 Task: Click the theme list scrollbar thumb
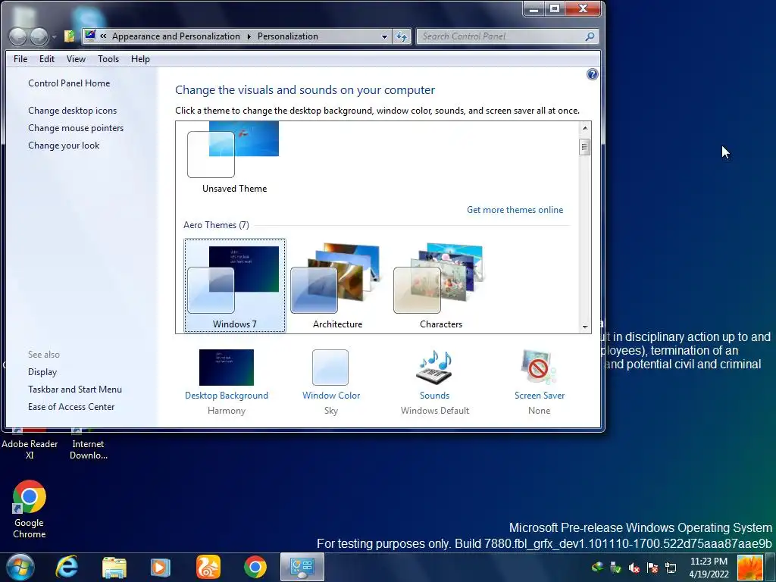585,147
